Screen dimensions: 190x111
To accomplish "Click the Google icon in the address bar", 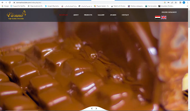I will tap(165, 2).
